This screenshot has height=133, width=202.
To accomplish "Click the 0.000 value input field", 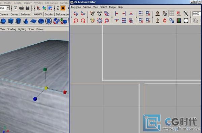I will coord(197,14).
